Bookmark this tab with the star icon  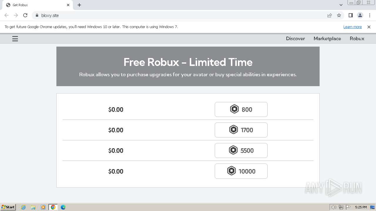point(339,15)
